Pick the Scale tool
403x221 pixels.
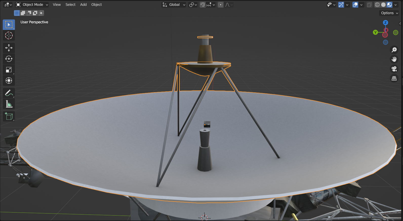[x=9, y=70]
